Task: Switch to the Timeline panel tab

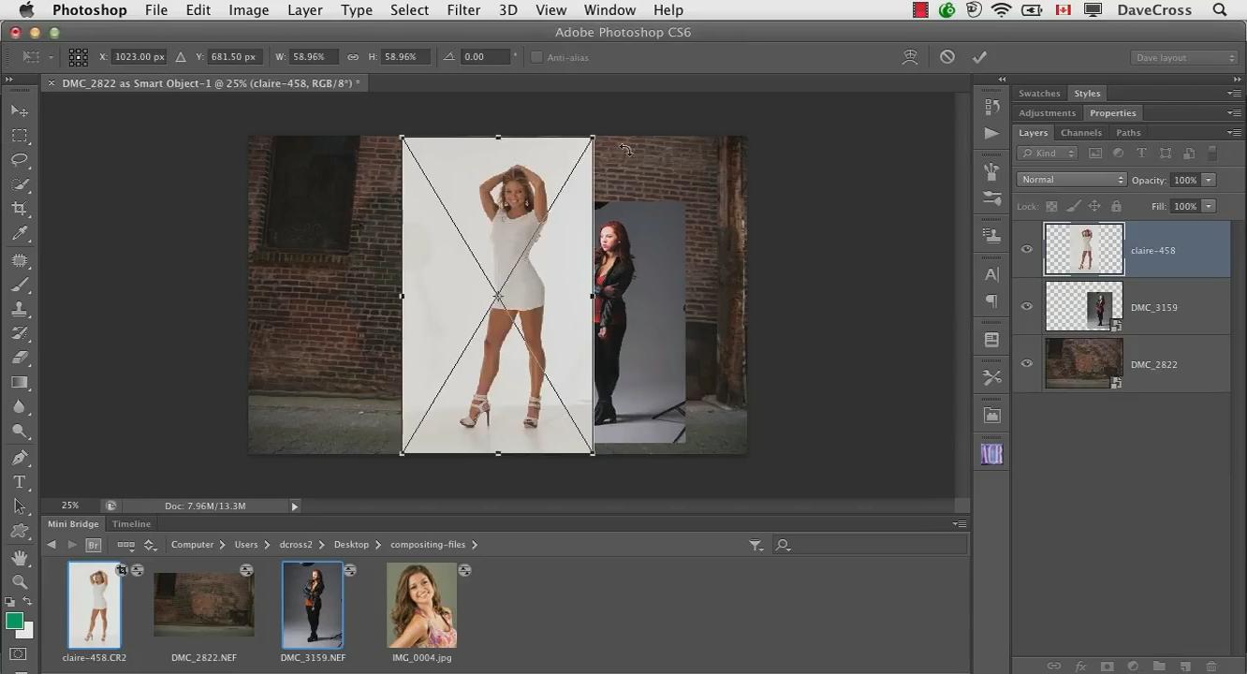Action: (x=131, y=524)
